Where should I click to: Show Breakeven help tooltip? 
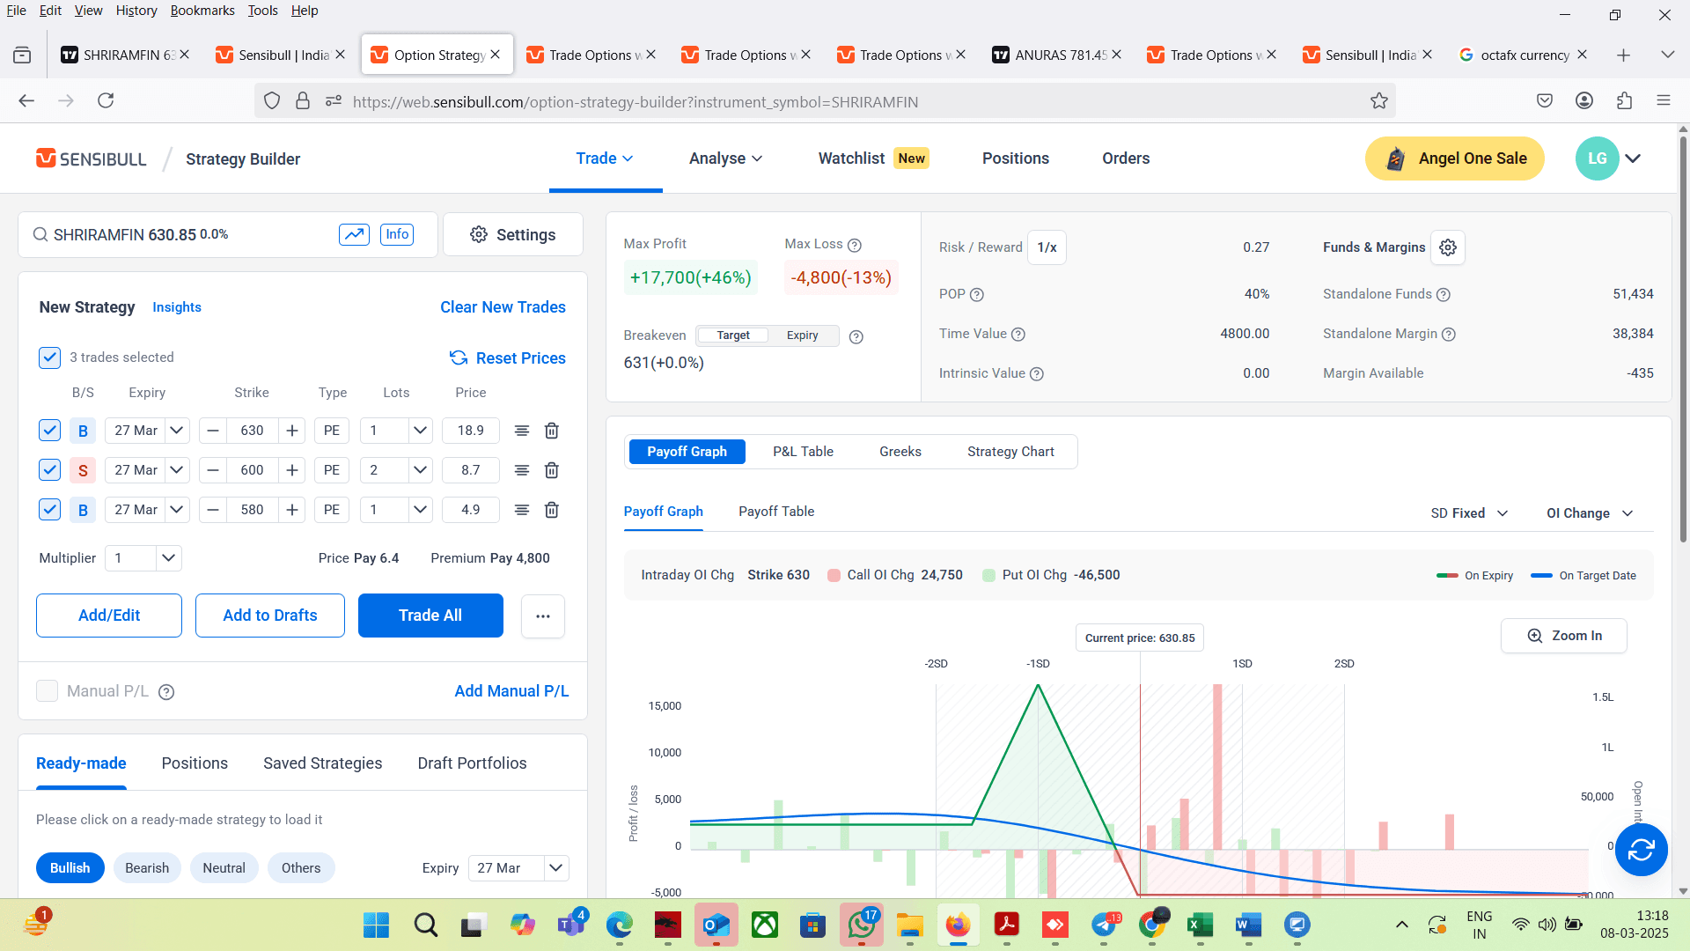(x=856, y=336)
